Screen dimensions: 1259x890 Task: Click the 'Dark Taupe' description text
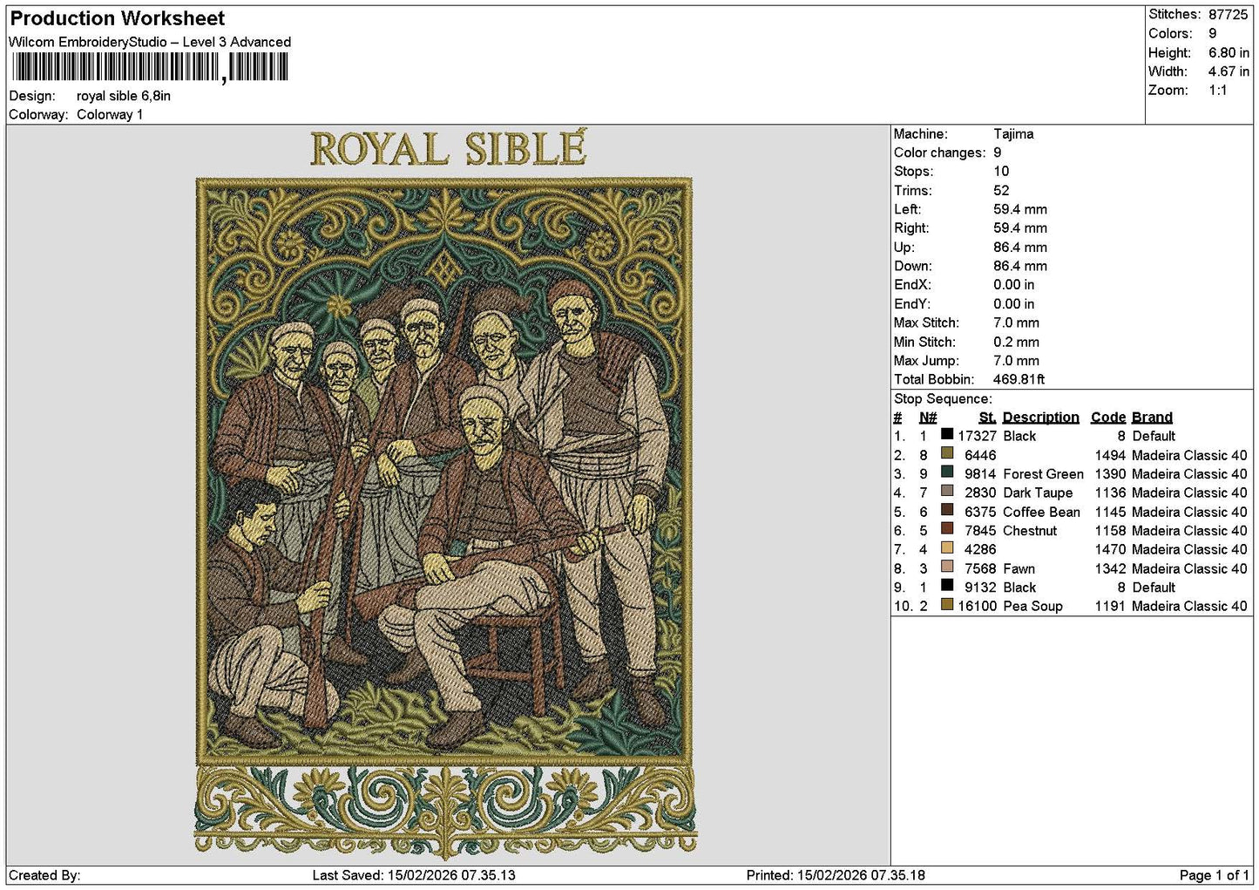coord(1038,493)
